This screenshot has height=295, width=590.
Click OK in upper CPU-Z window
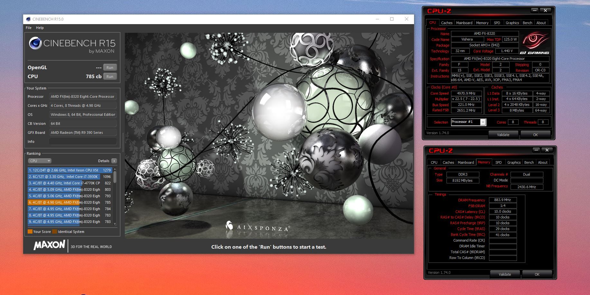click(x=535, y=135)
